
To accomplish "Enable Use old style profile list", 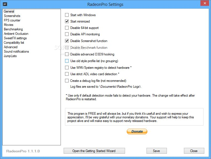I will click(x=67, y=61).
